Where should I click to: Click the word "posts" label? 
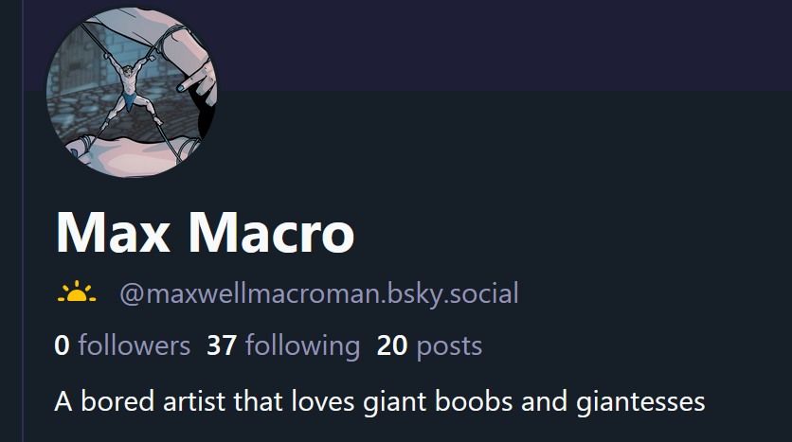click(x=449, y=347)
